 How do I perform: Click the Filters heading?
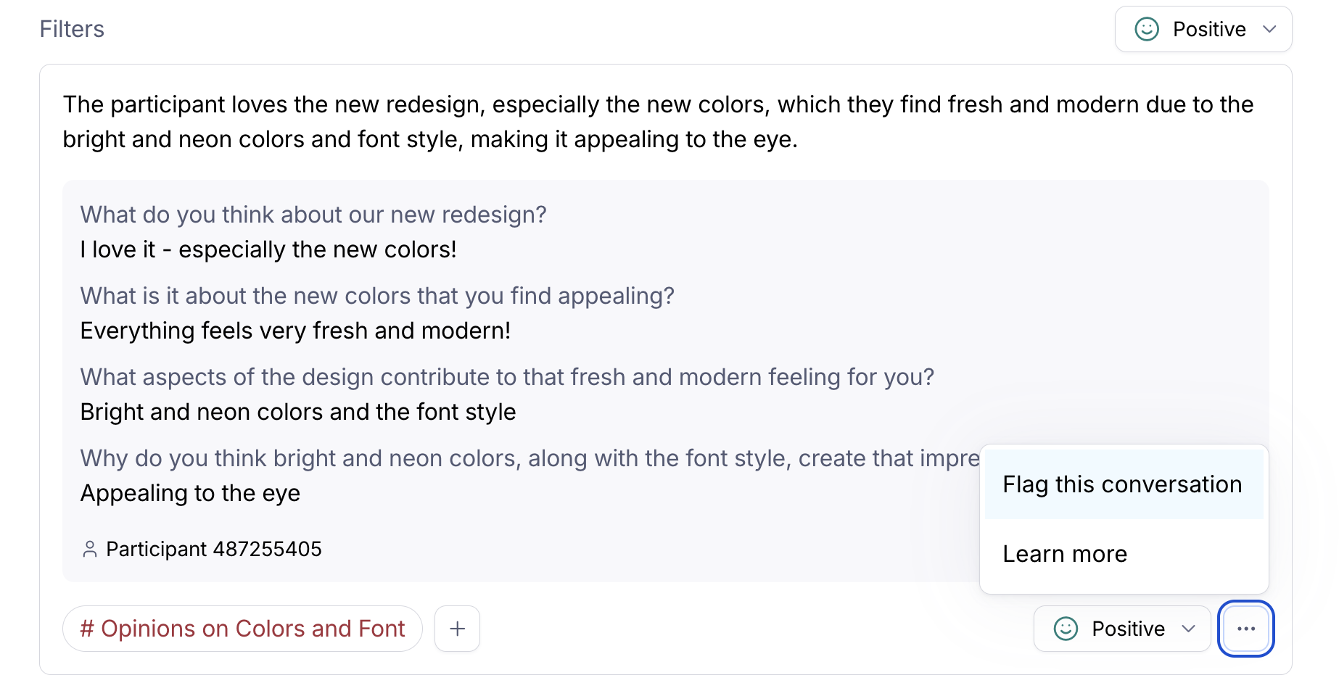click(72, 29)
